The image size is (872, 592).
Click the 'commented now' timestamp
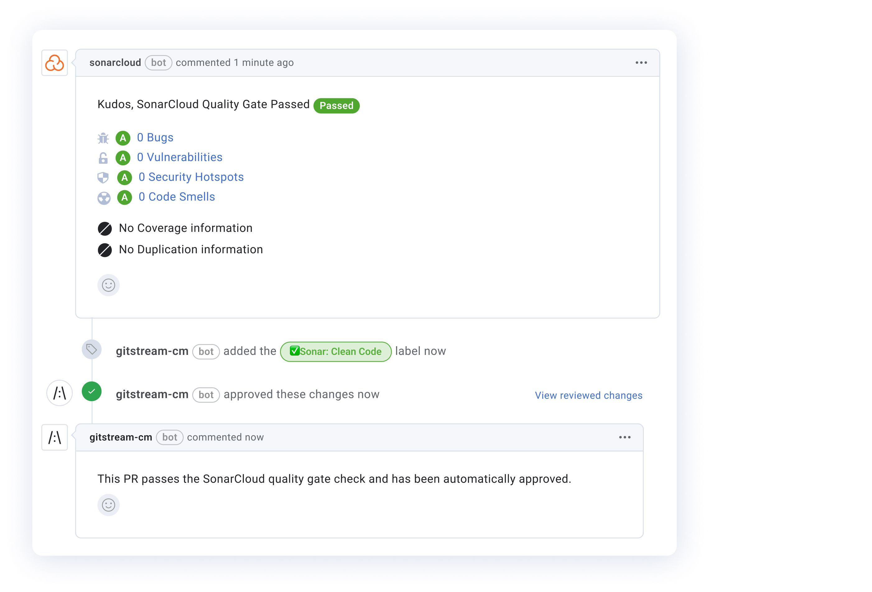(225, 437)
